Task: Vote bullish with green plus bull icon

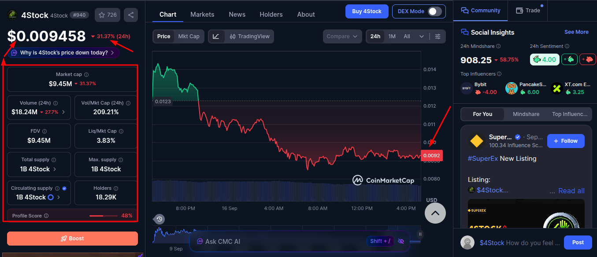Action: [569, 59]
